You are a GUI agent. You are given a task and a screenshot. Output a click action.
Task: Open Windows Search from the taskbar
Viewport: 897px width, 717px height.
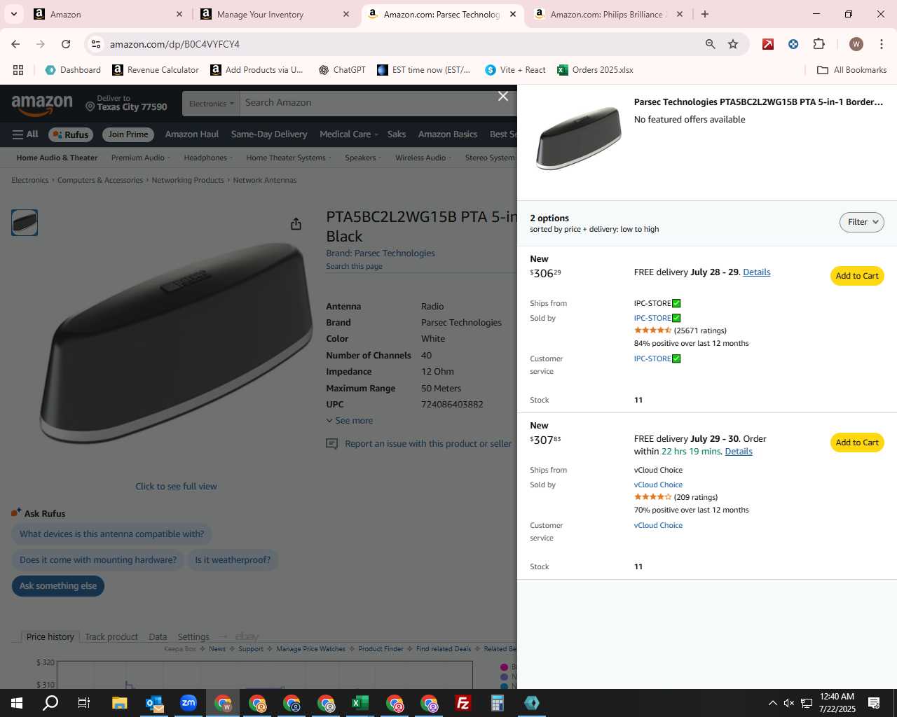pyautogui.click(x=50, y=703)
